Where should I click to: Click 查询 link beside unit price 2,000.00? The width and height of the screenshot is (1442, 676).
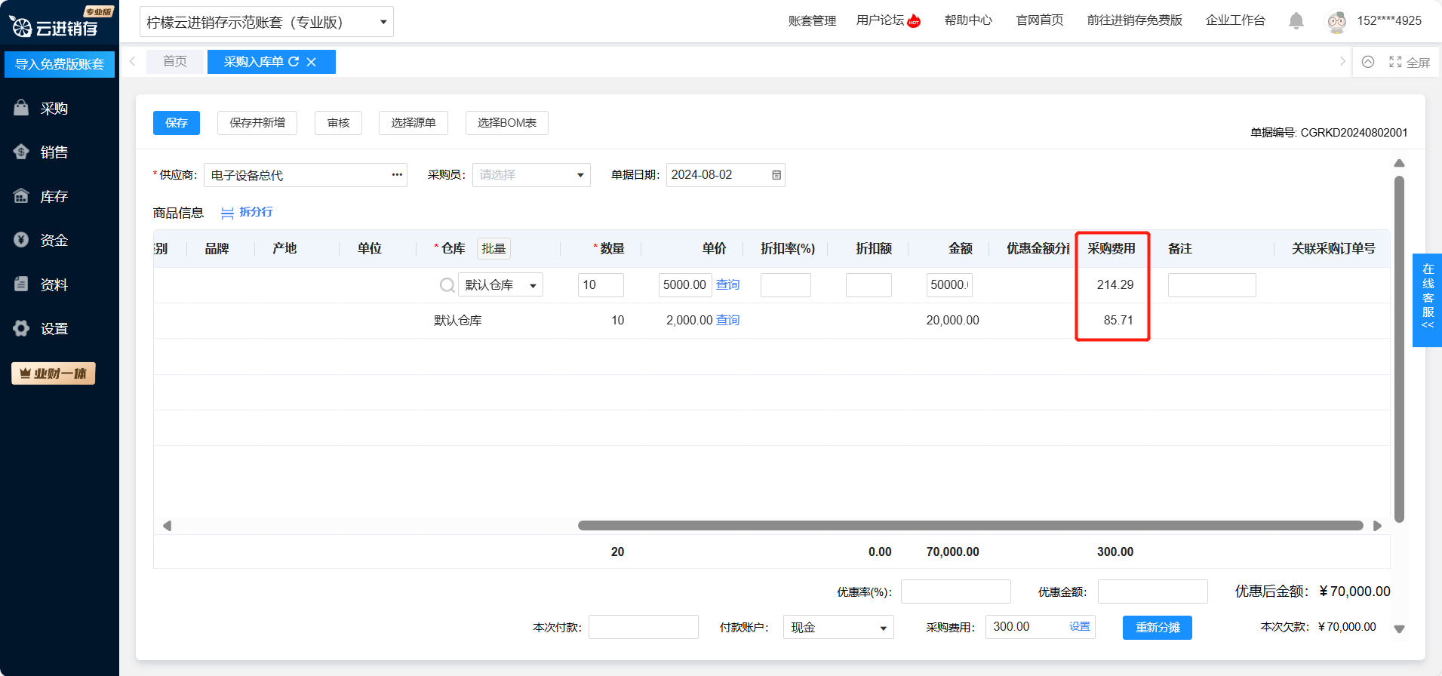point(728,320)
